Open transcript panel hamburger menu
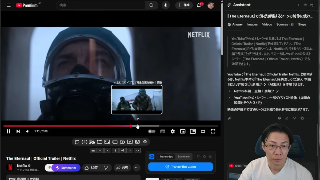Image resolution: width=320 pixels, height=180 pixels. (x=210, y=157)
